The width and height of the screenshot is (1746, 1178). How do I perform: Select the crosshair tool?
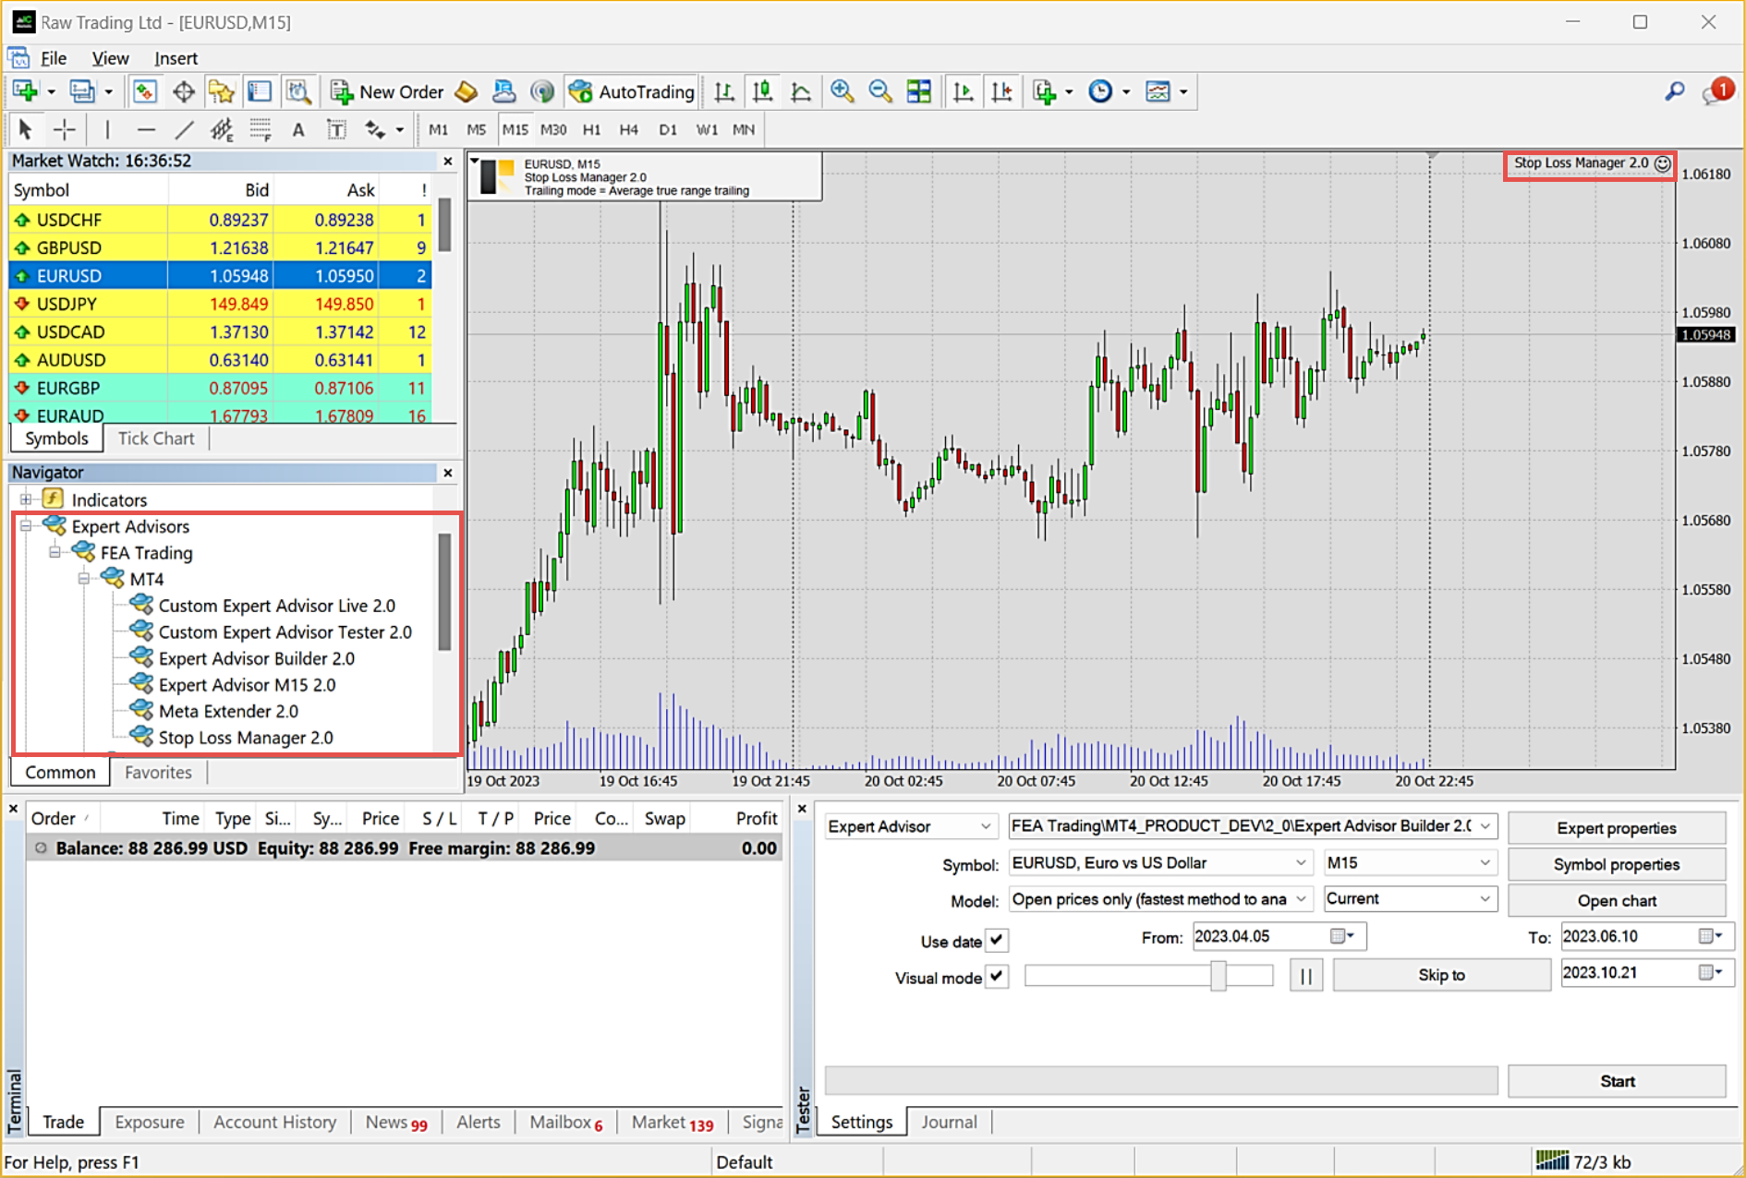tap(64, 129)
